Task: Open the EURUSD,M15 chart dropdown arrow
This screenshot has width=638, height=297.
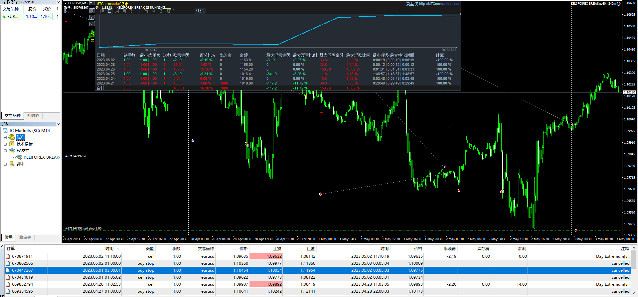Action: click(66, 3)
